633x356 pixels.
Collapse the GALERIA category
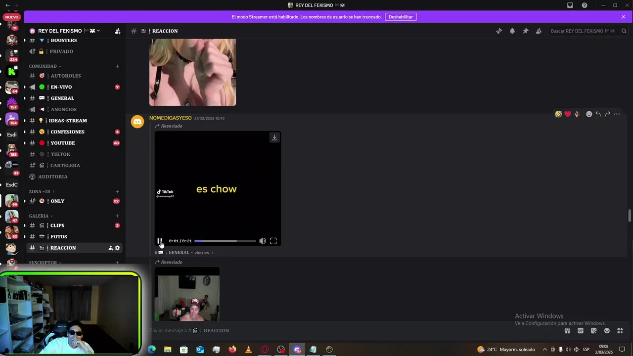click(x=41, y=216)
